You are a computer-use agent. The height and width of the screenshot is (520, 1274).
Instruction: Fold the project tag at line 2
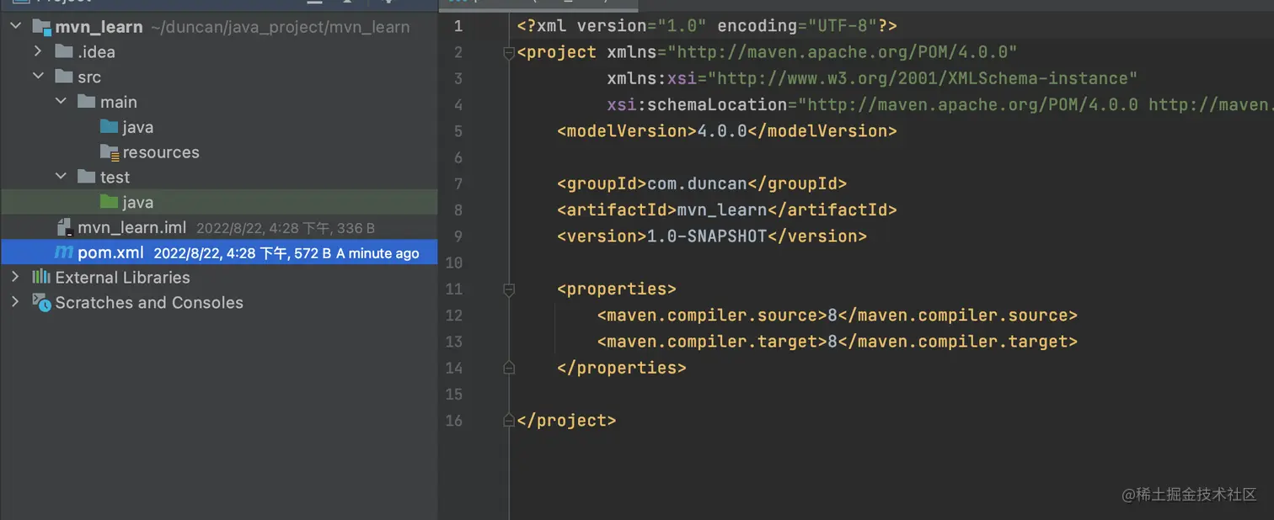[x=508, y=53]
